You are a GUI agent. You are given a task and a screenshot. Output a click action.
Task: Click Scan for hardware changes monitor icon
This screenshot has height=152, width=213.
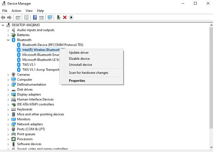pyautogui.click(x=50, y=17)
